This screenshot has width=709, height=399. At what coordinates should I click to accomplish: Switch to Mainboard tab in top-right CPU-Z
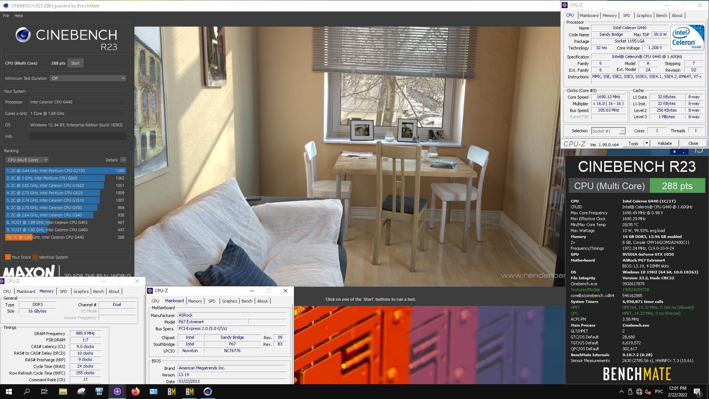589,16
